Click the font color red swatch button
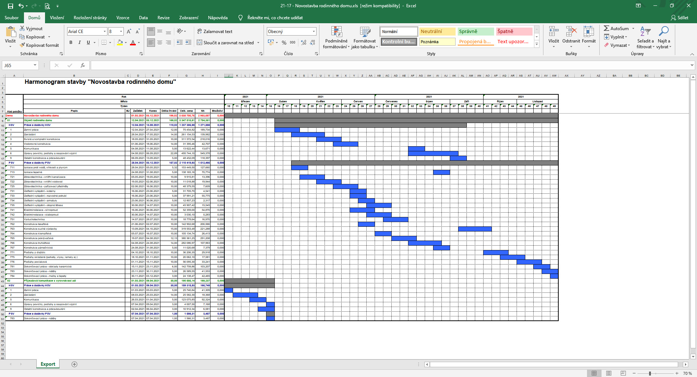 133,42
